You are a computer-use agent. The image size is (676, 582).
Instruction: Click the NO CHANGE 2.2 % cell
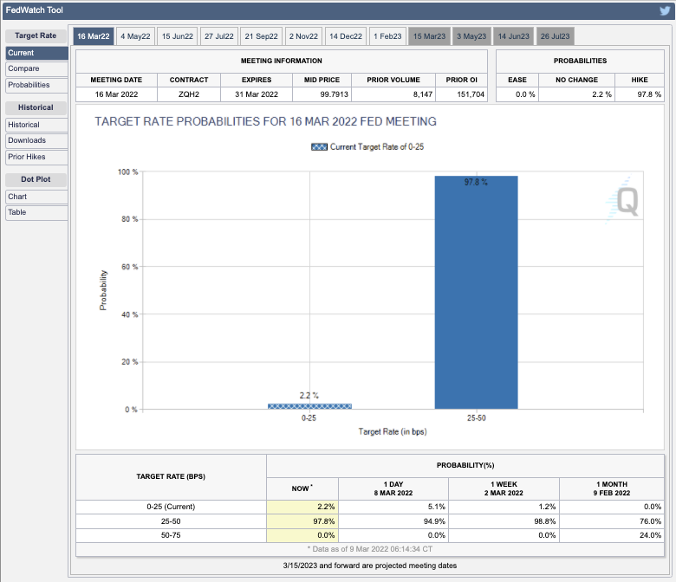pyautogui.click(x=577, y=94)
